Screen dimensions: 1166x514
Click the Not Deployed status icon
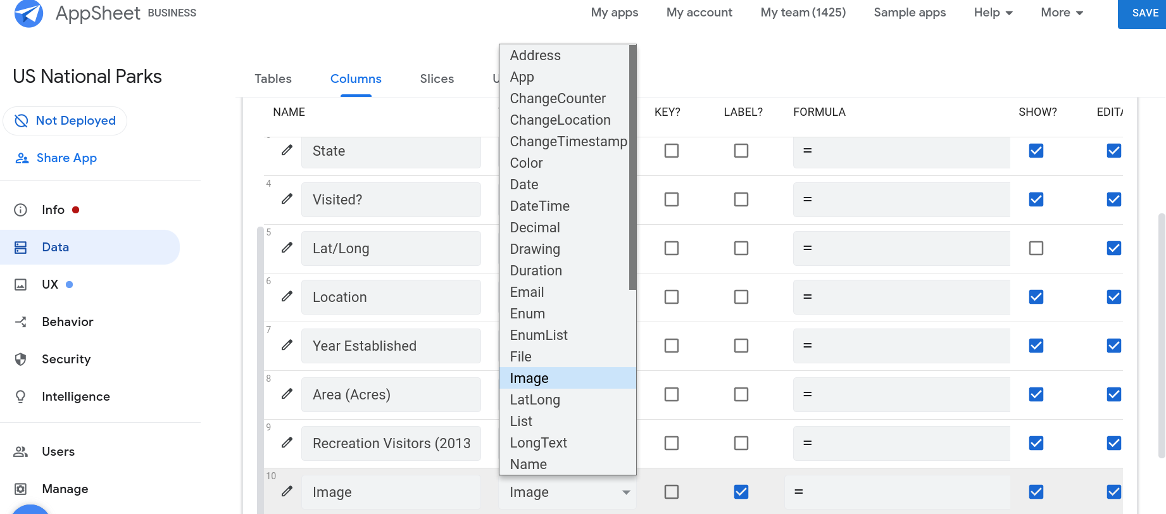(x=22, y=121)
